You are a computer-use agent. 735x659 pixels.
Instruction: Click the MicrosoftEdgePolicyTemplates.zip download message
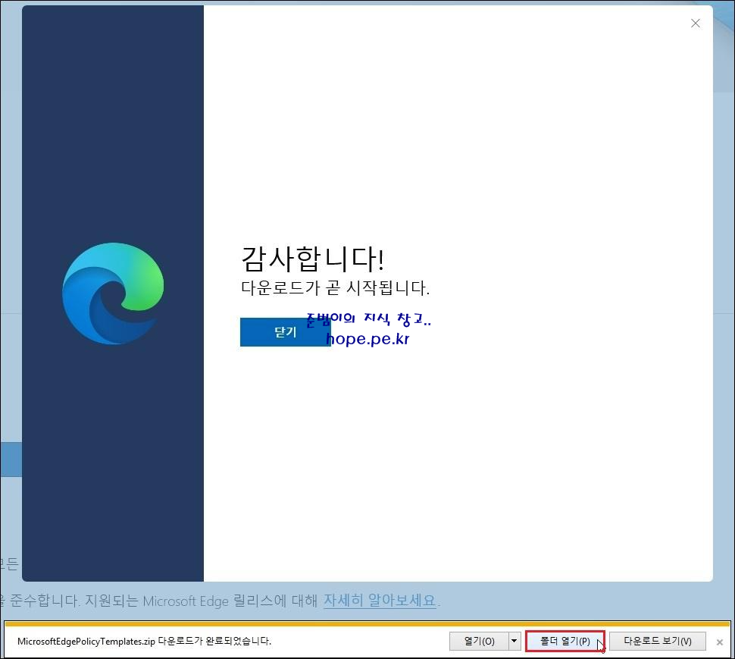pos(145,641)
